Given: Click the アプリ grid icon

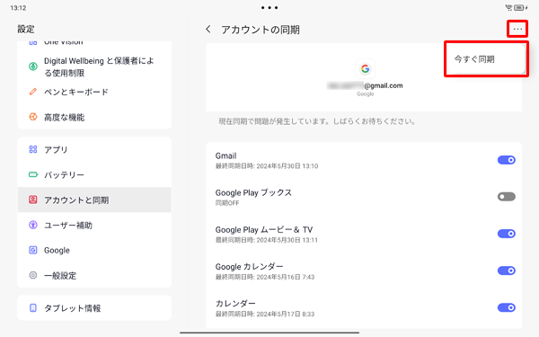Looking at the screenshot, I should click(33, 149).
